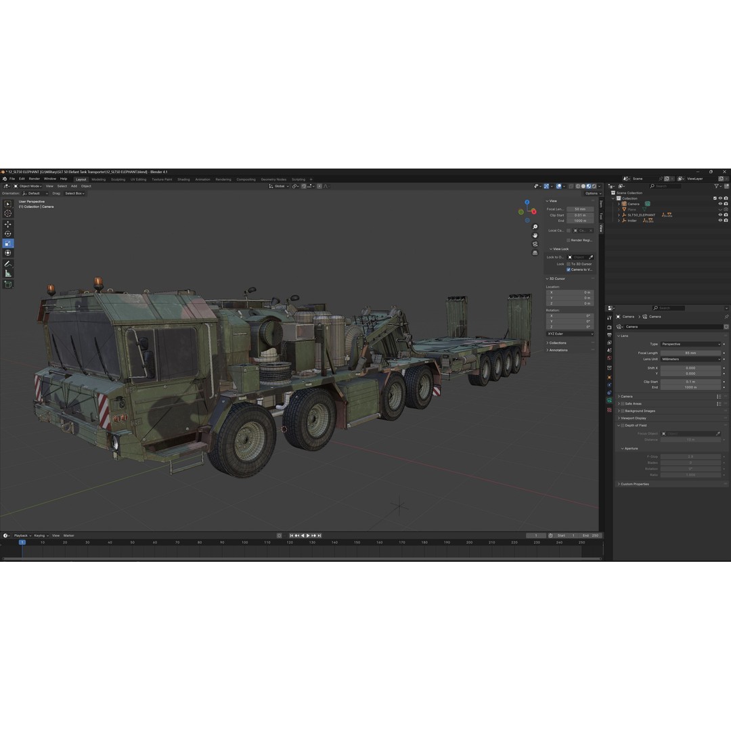Select the Rotate tool
This screenshot has height=731, width=731.
(8, 233)
